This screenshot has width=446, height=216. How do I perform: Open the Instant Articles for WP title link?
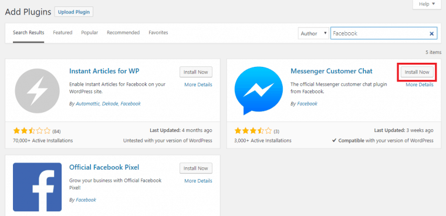104,71
